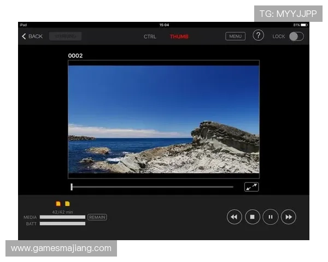Click the MEDIA remaining capacity bar
The image size is (328, 262).
(62, 217)
